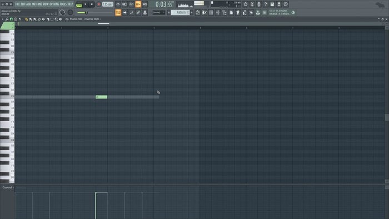Click the arrow icon next to typing keyboard
Image resolution: width=389 pixels, height=219 pixels.
pos(125,12)
